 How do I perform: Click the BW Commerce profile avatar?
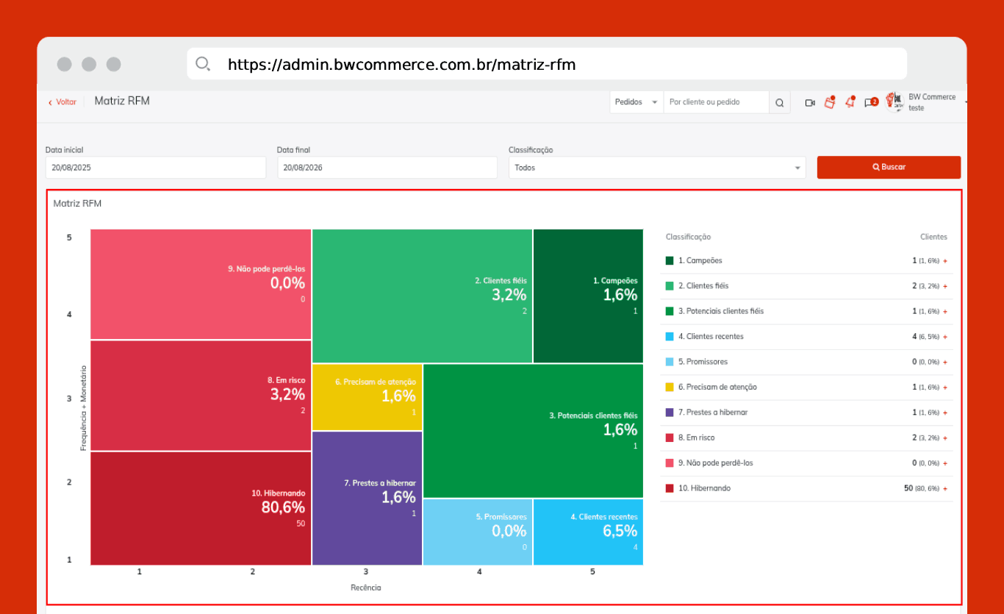(894, 101)
